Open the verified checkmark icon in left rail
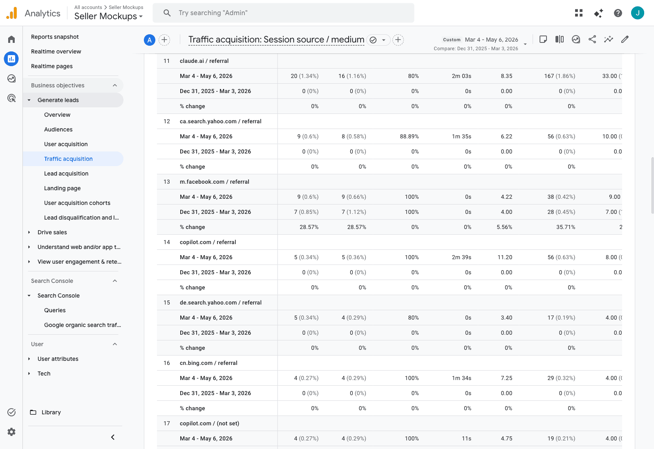 point(11,412)
